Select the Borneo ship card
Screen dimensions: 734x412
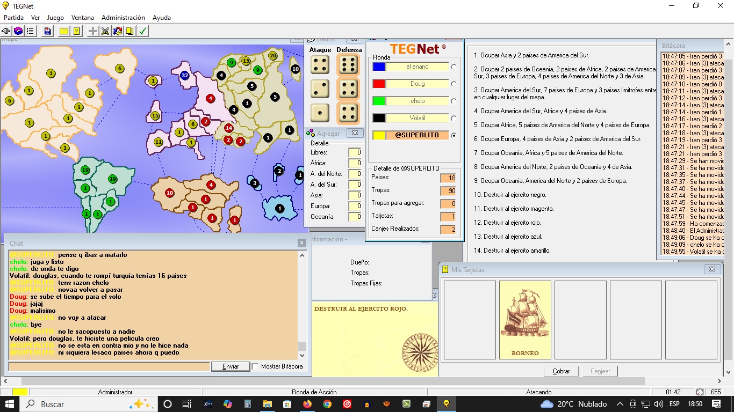point(525,320)
